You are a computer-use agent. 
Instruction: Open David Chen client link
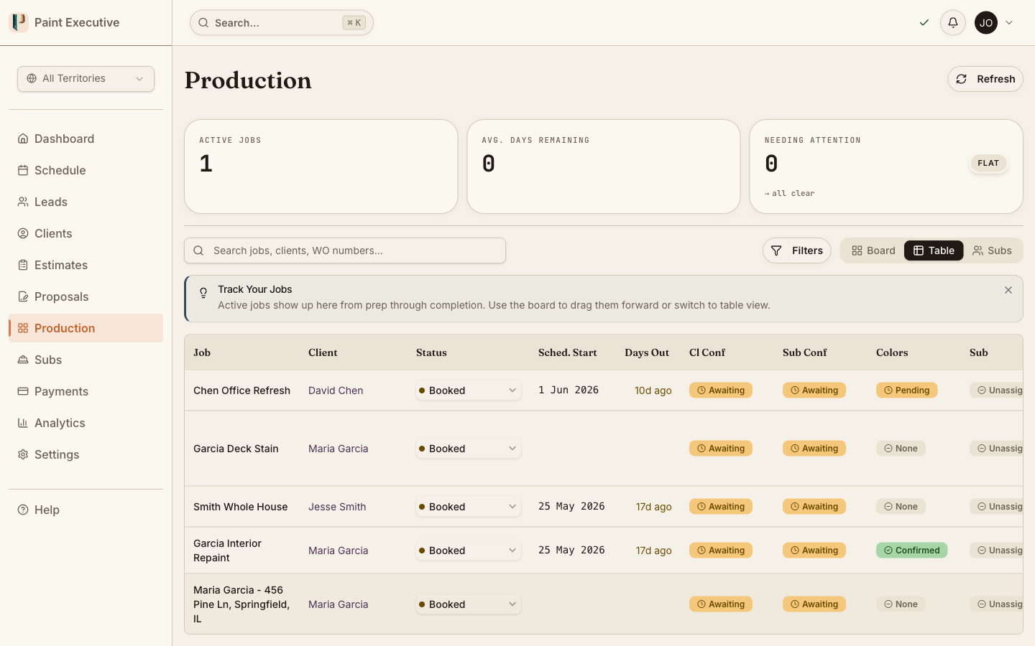(336, 390)
